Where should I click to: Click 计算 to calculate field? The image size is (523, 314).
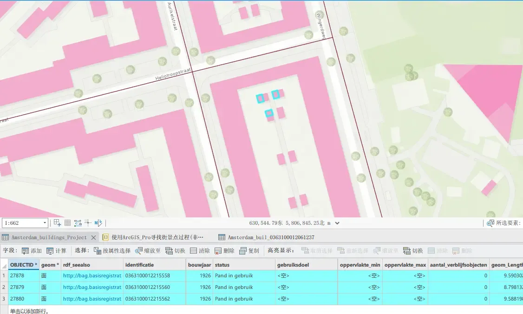[56, 251]
